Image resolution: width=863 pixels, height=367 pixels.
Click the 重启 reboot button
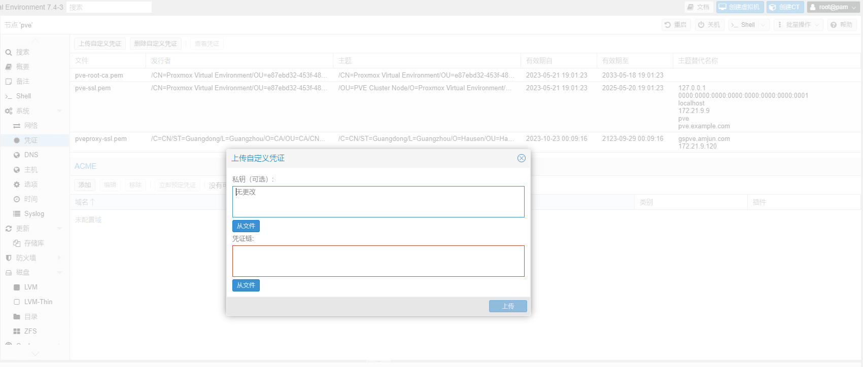click(676, 25)
